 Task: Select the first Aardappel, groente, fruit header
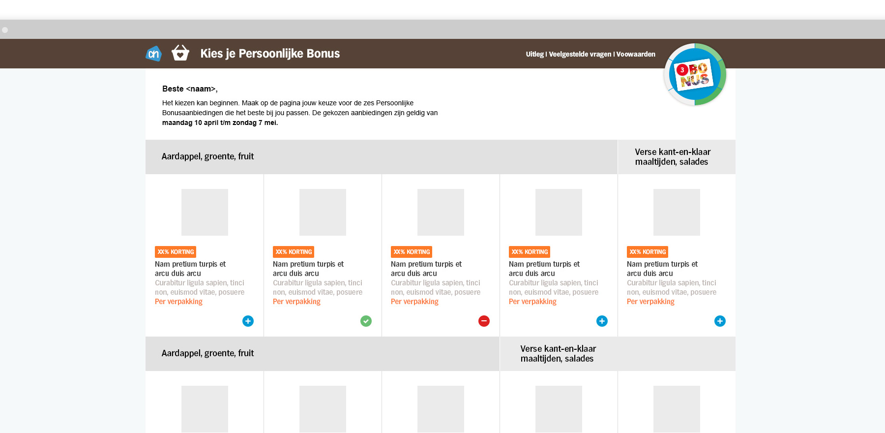pyautogui.click(x=207, y=156)
